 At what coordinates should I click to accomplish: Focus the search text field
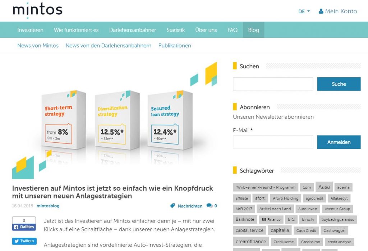273,84
